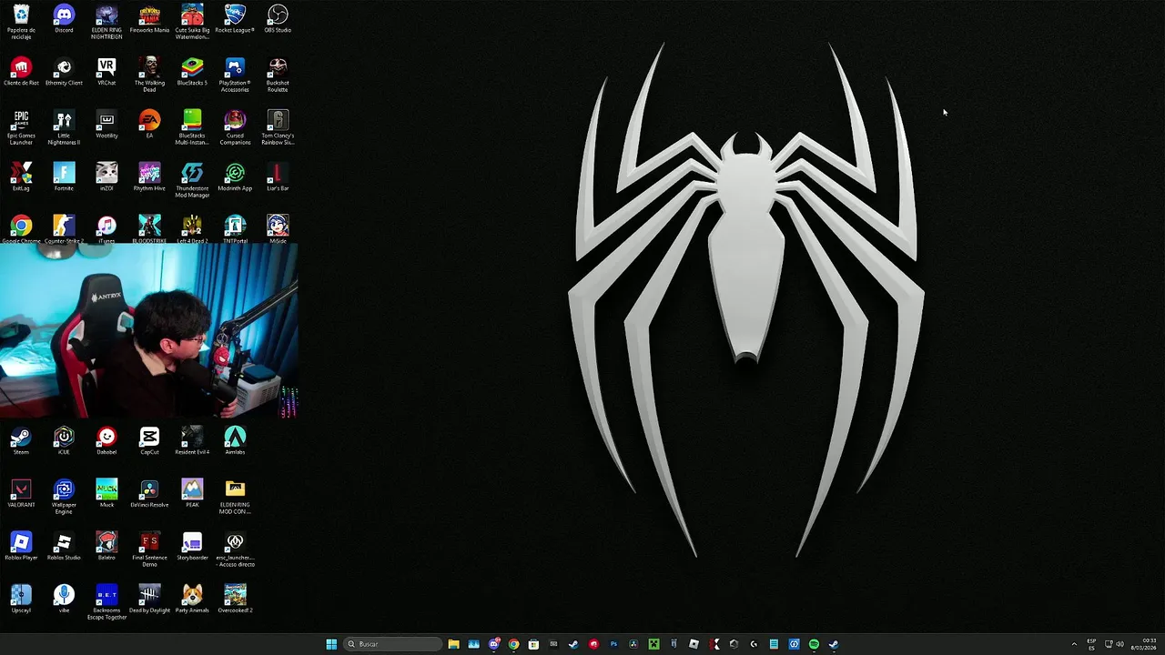Viewport: 1165px width, 655px height.
Task: Open Spotify from the taskbar
Action: point(814,644)
